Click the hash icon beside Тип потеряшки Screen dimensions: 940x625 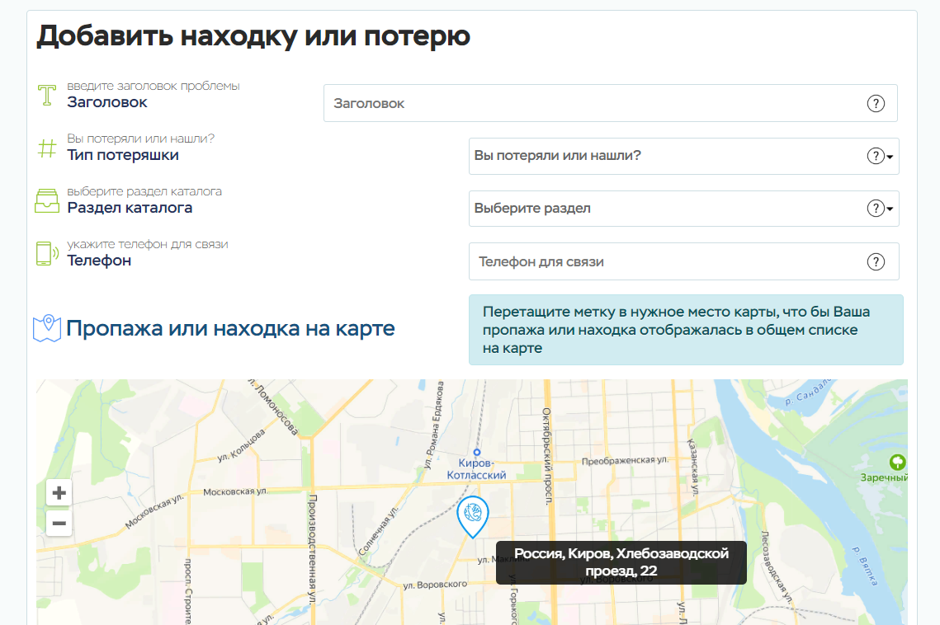click(x=48, y=148)
